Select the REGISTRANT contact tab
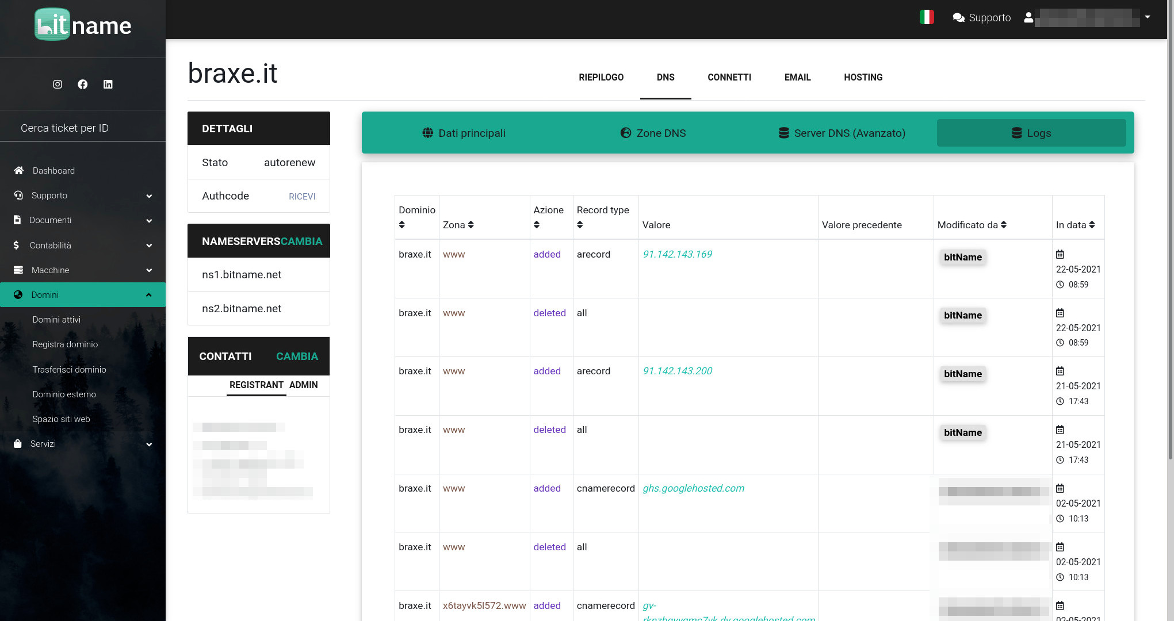The width and height of the screenshot is (1174, 621). tap(257, 385)
